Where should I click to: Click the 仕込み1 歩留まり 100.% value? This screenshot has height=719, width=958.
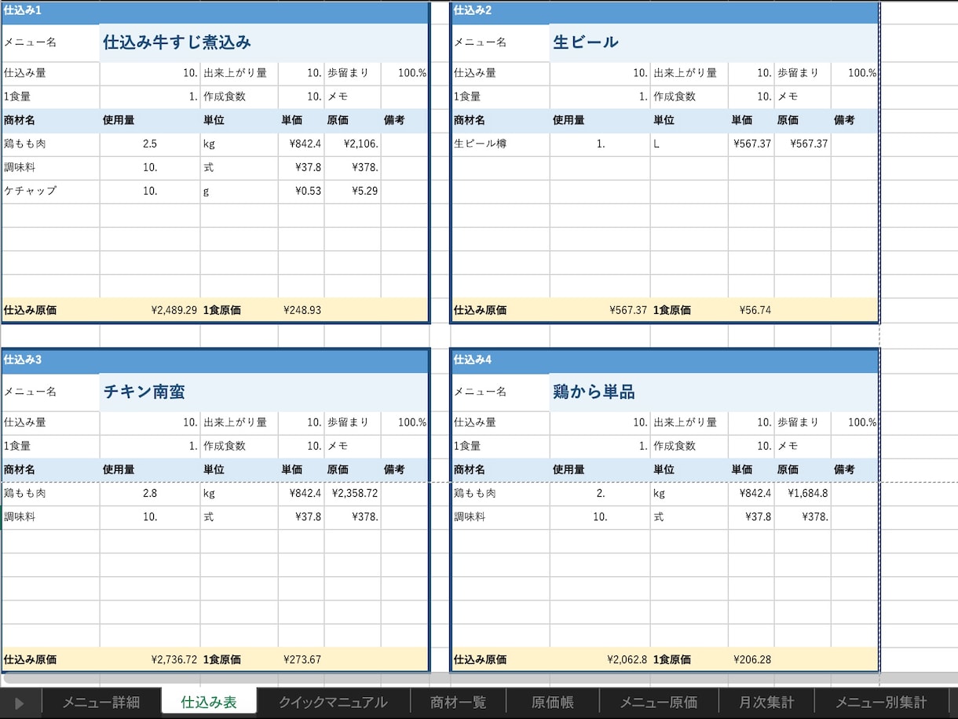[404, 73]
